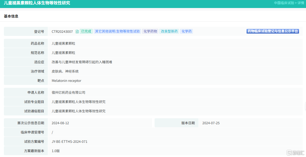This screenshot has height=157, width=306.
Task: Click the indication text 改善与儿童神经发育障碍引起的入睡困难
Action: (82, 62)
